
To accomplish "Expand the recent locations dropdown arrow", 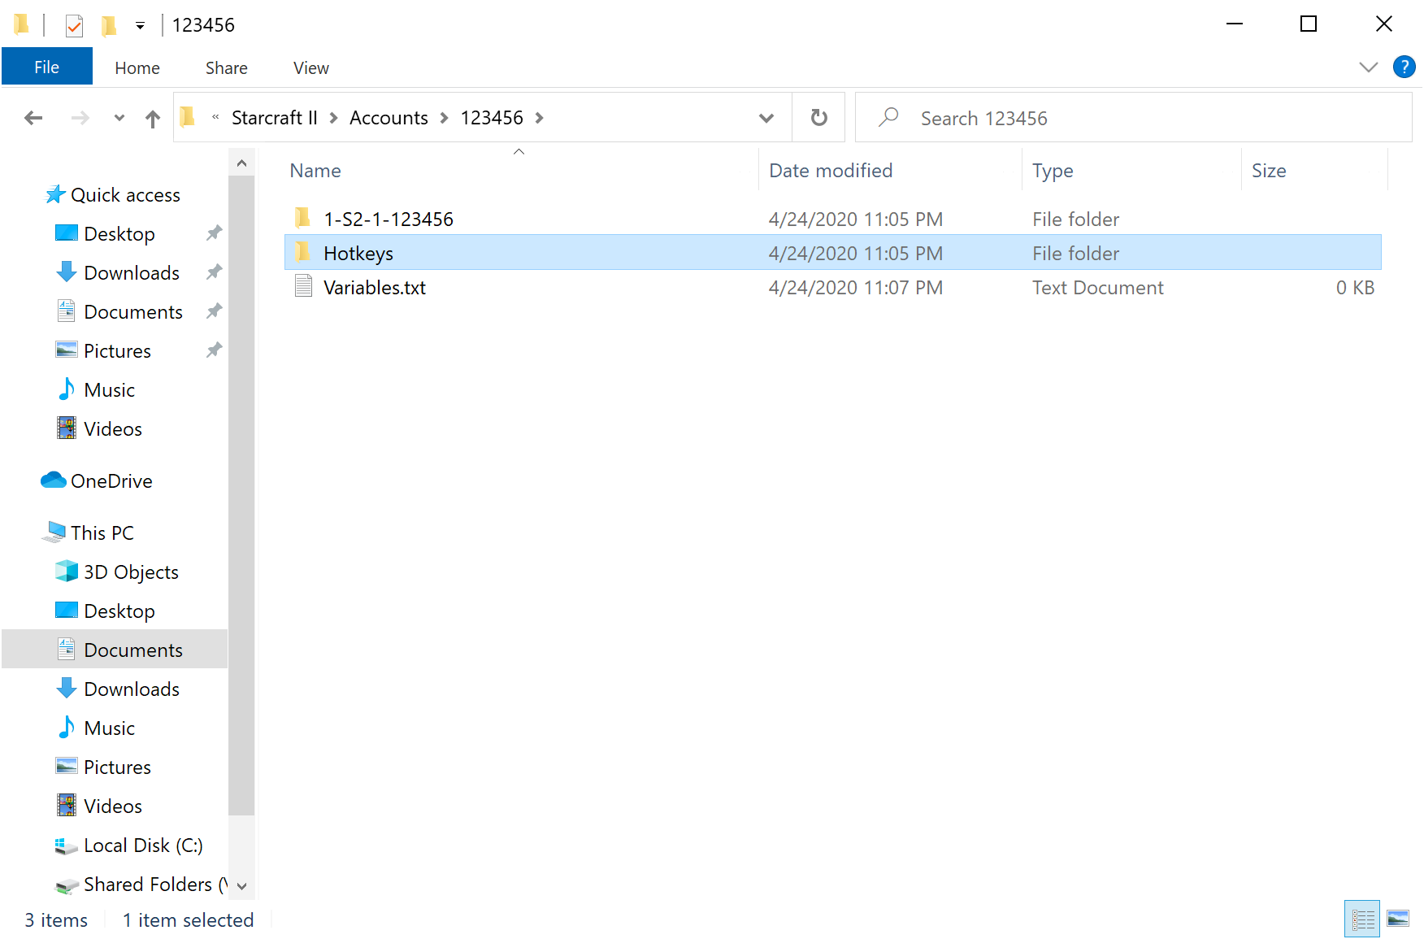I will (119, 117).
